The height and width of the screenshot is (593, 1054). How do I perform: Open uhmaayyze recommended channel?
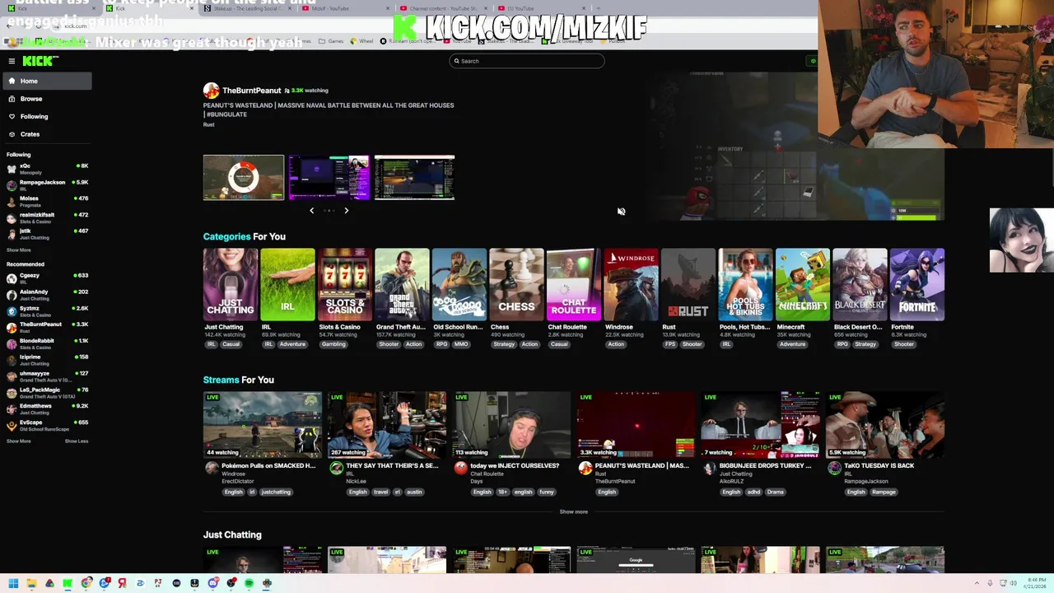coord(46,376)
